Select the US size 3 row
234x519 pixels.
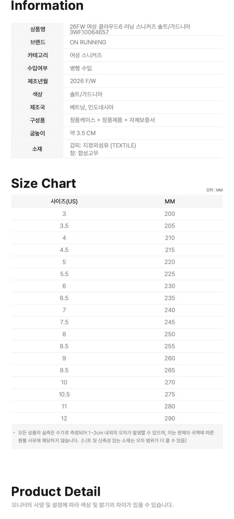[117, 214]
